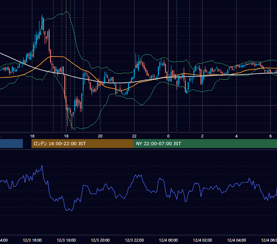Click the oscillator line's highest peak

pyautogui.click(x=42, y=166)
